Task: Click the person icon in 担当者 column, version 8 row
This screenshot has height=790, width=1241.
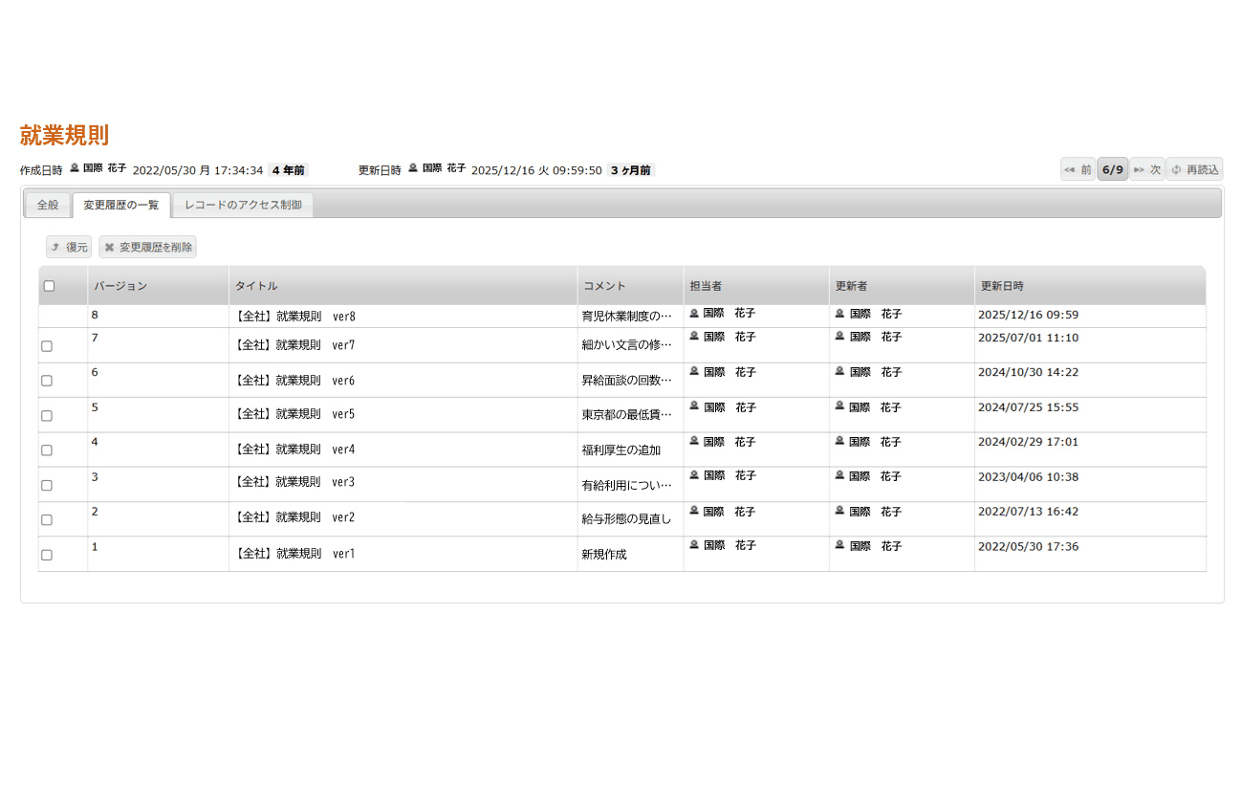Action: [694, 311]
